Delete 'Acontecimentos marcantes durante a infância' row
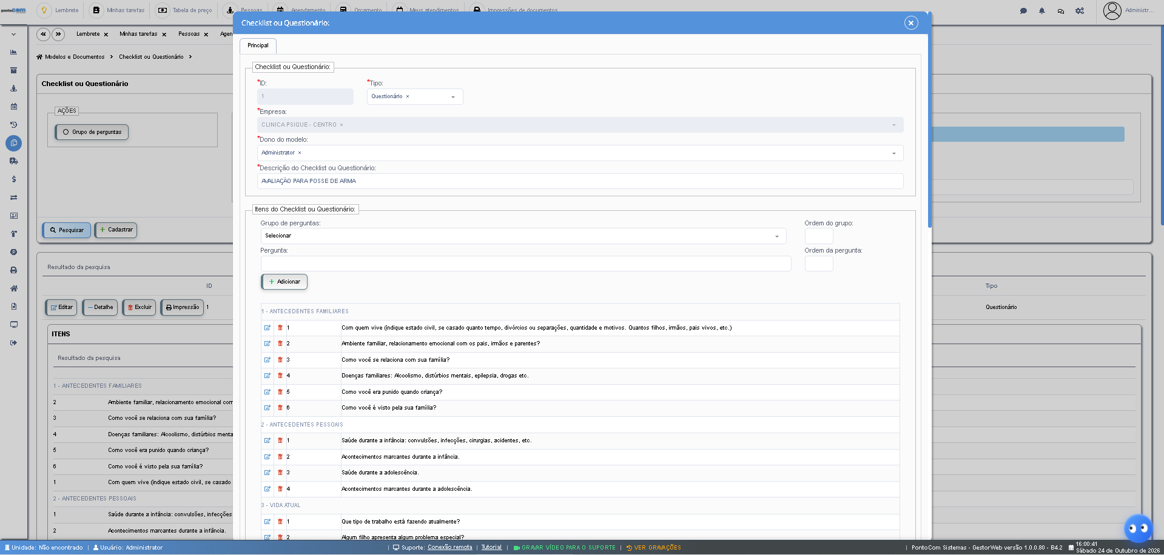1164x555 pixels. [x=280, y=457]
